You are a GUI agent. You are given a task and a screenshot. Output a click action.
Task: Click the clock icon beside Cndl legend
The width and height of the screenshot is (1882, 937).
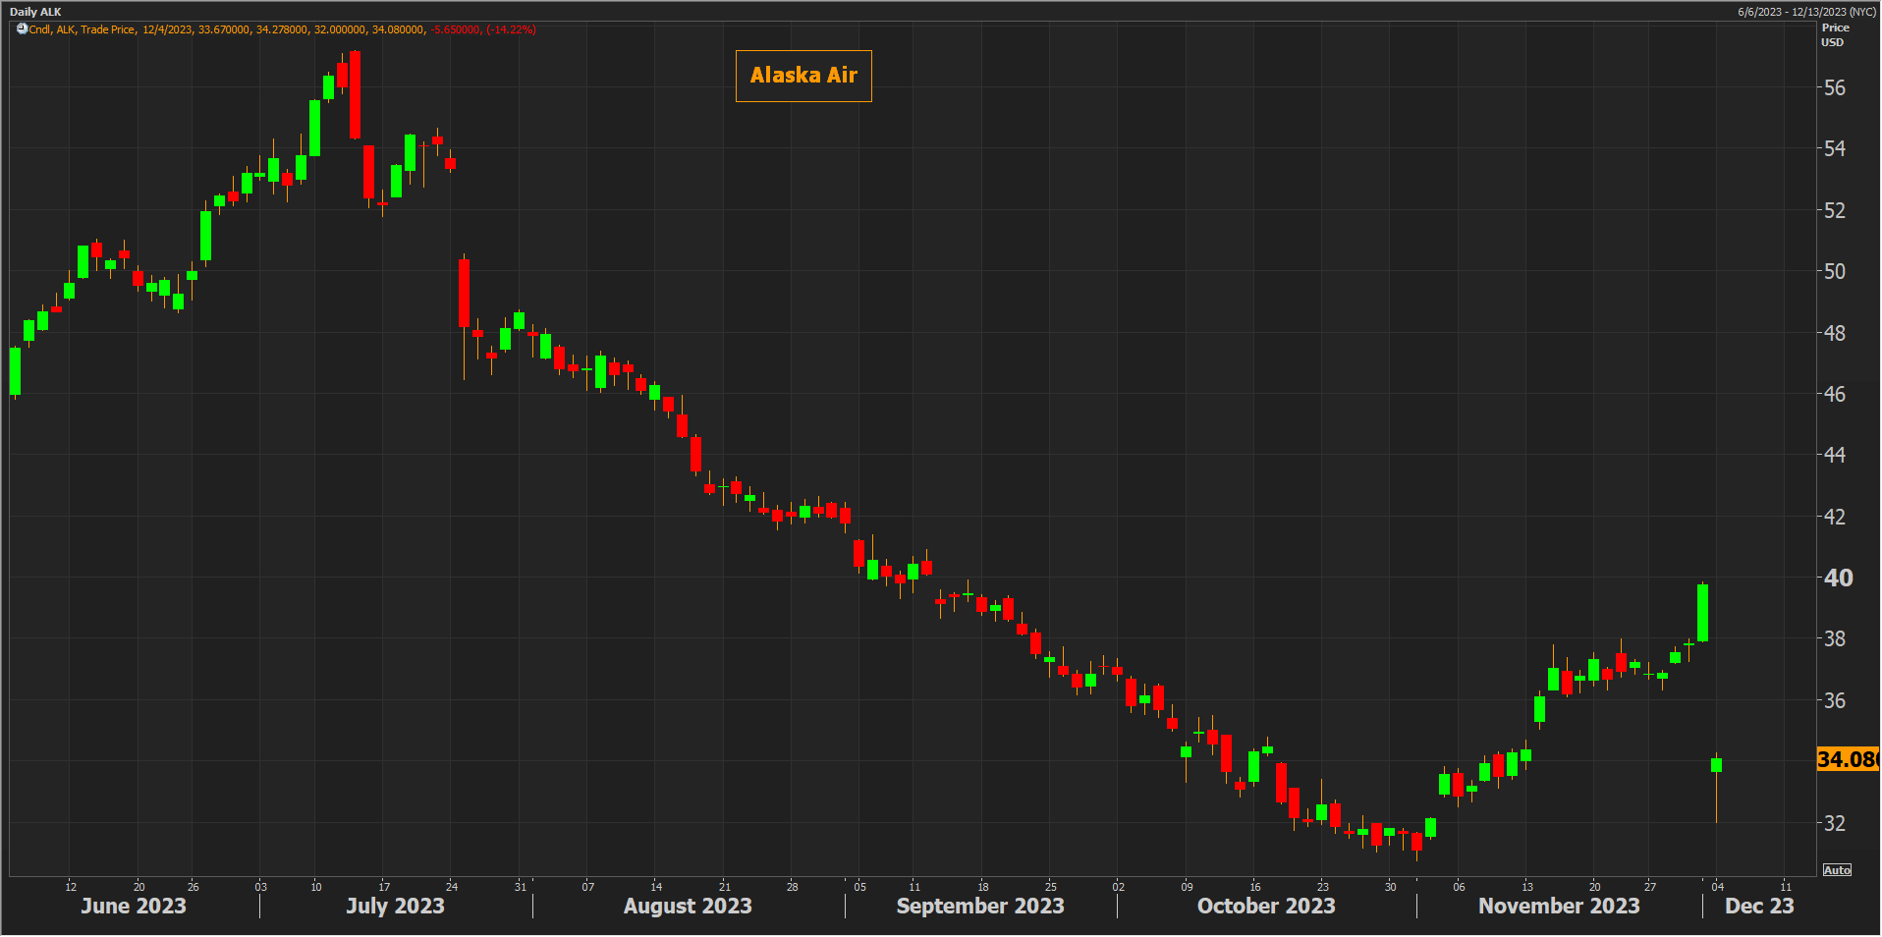pos(22,29)
